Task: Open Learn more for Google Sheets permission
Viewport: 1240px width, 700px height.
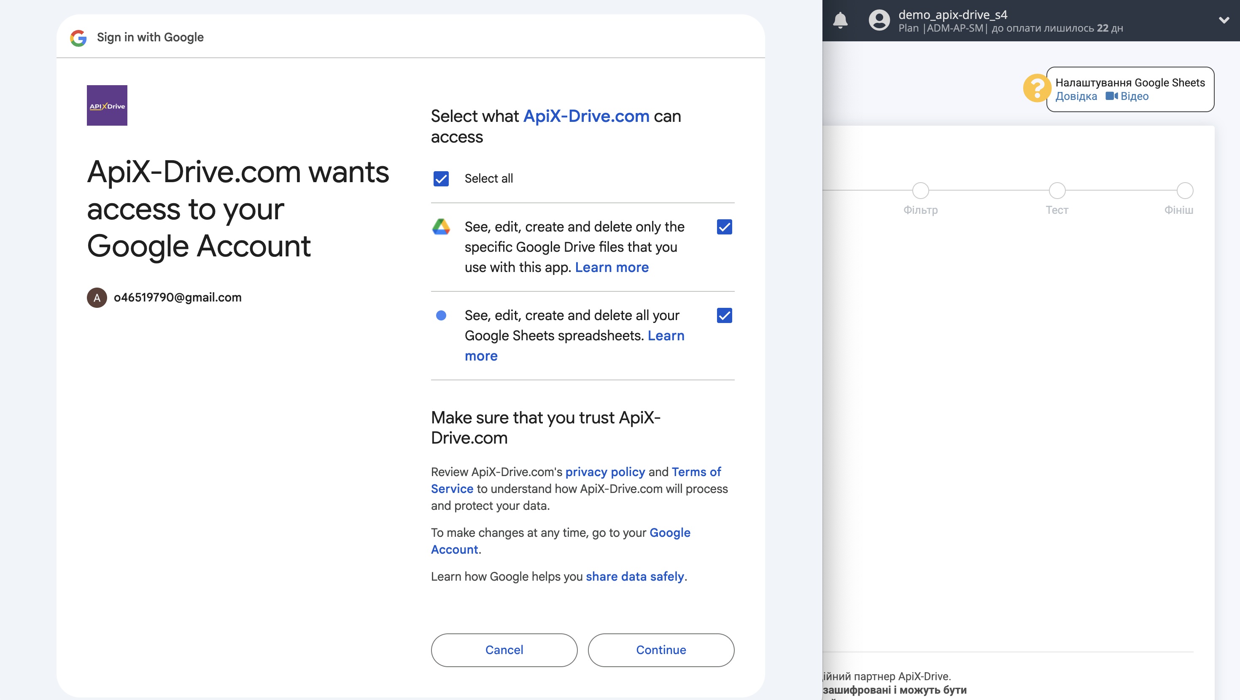Action: coord(666,336)
